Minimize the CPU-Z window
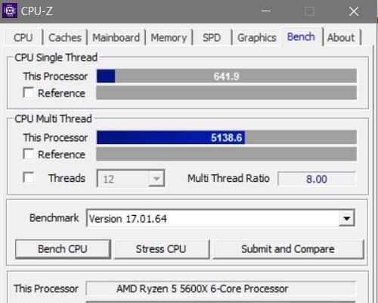 (265, 11)
